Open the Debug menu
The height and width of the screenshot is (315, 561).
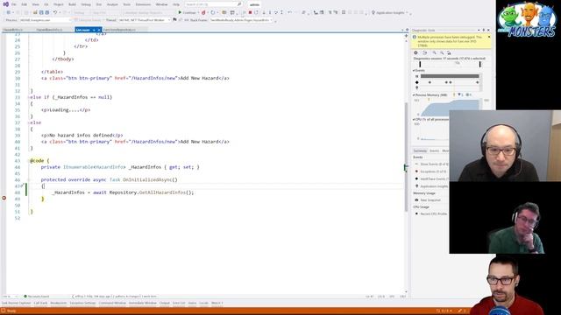(86, 4)
